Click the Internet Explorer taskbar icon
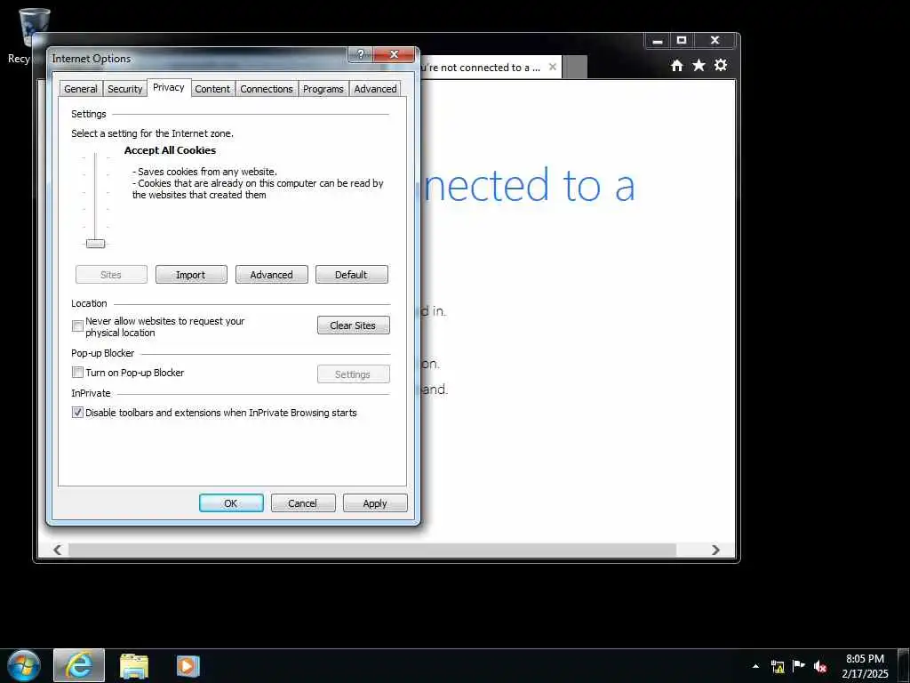910x683 pixels. [x=79, y=665]
